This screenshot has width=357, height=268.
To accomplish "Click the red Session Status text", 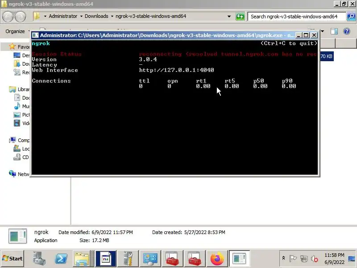I will click(x=57, y=54).
